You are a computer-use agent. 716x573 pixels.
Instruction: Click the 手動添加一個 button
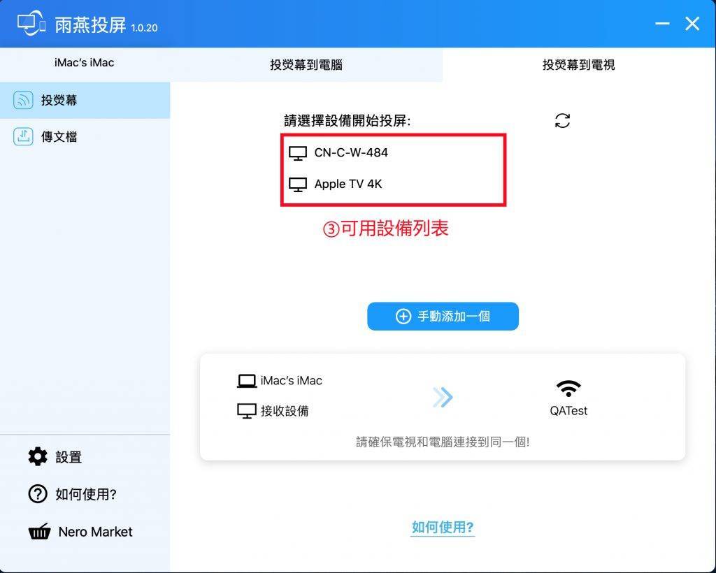click(443, 316)
